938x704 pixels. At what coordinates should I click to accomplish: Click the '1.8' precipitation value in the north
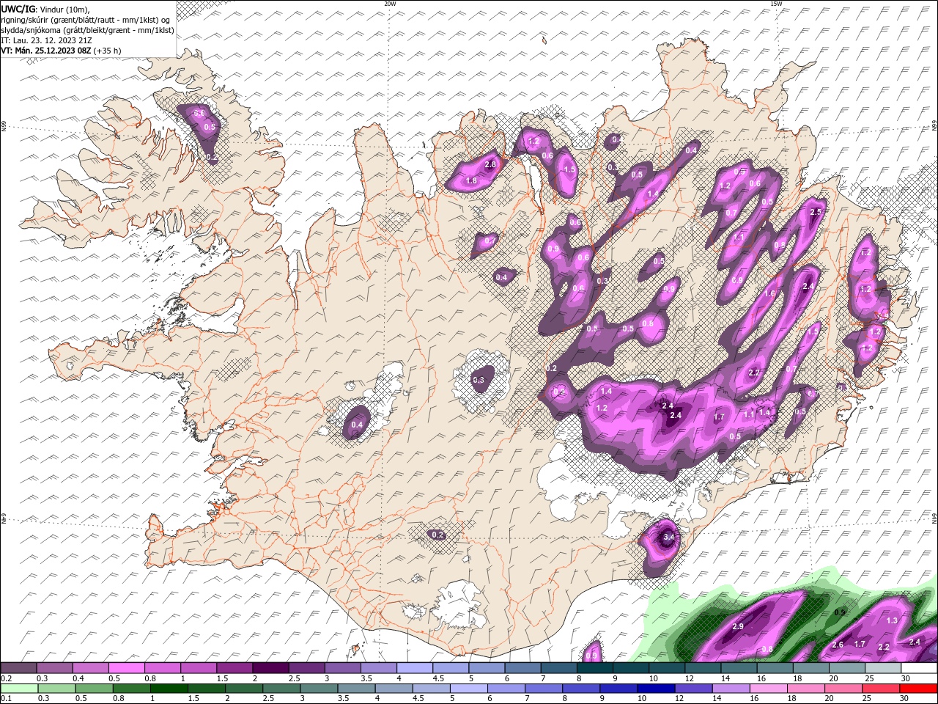[472, 180]
